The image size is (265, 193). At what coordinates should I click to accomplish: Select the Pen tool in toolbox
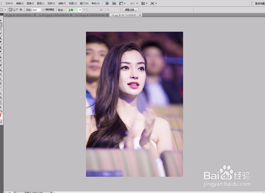coord(1,84)
